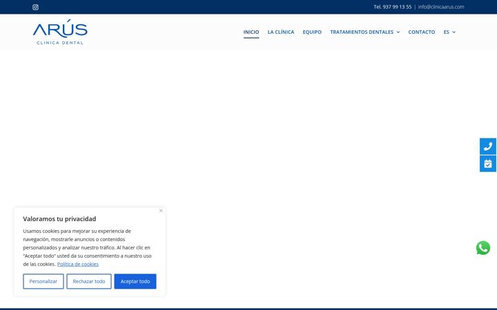Close the cookie privacy banner
Screen dimensions: 497x310
[x=161, y=211]
